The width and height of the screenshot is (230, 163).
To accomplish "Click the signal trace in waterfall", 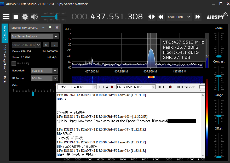I will [x=151, y=77].
